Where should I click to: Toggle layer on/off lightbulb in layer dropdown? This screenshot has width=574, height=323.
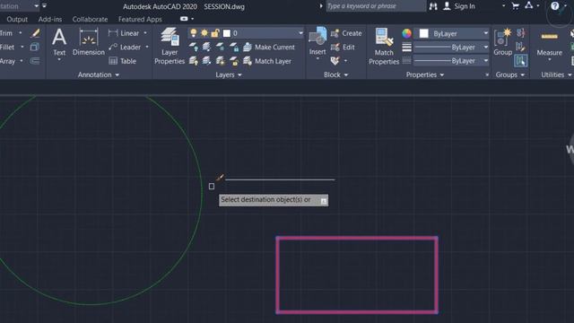click(194, 33)
